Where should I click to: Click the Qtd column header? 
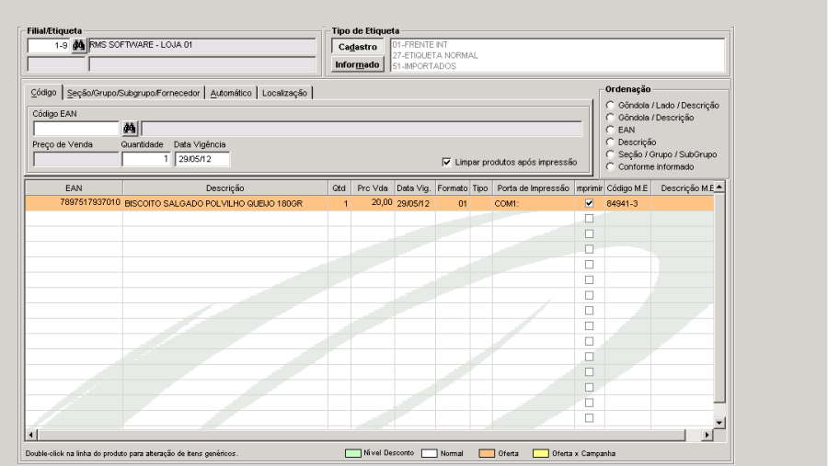(x=339, y=188)
